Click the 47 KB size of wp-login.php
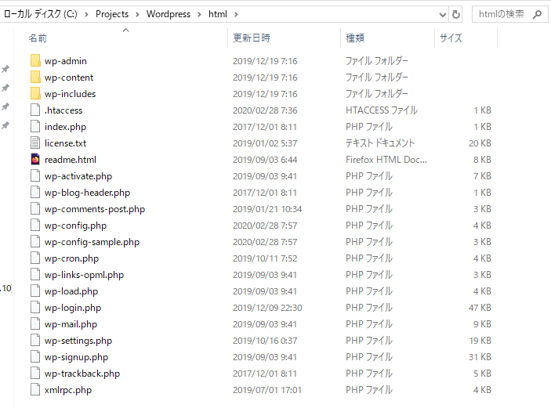 [x=480, y=308]
